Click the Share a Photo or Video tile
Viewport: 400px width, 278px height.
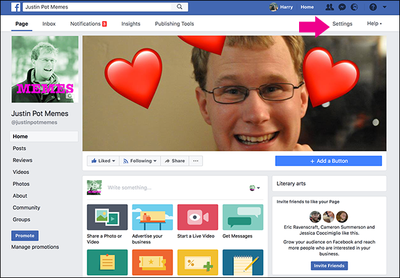tap(107, 217)
